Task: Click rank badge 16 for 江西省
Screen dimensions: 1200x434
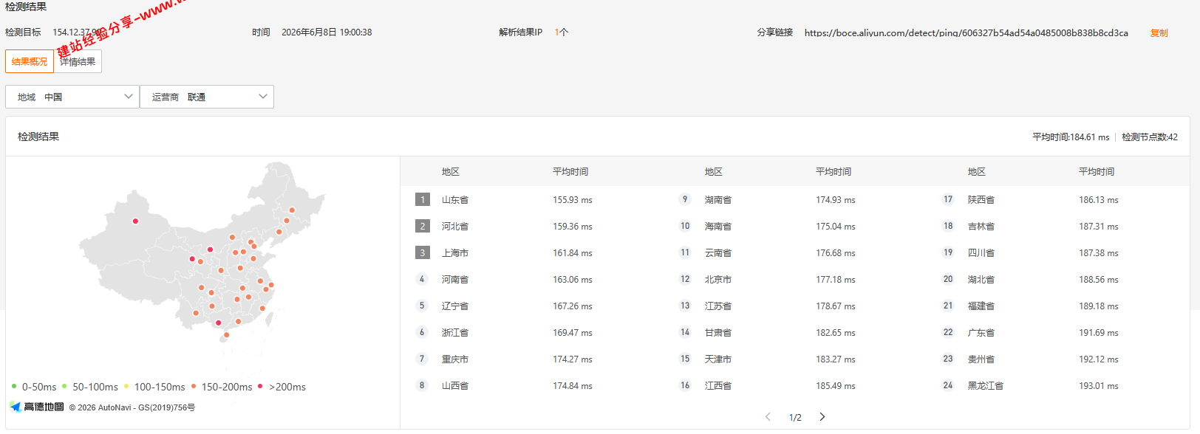Action: (685, 385)
